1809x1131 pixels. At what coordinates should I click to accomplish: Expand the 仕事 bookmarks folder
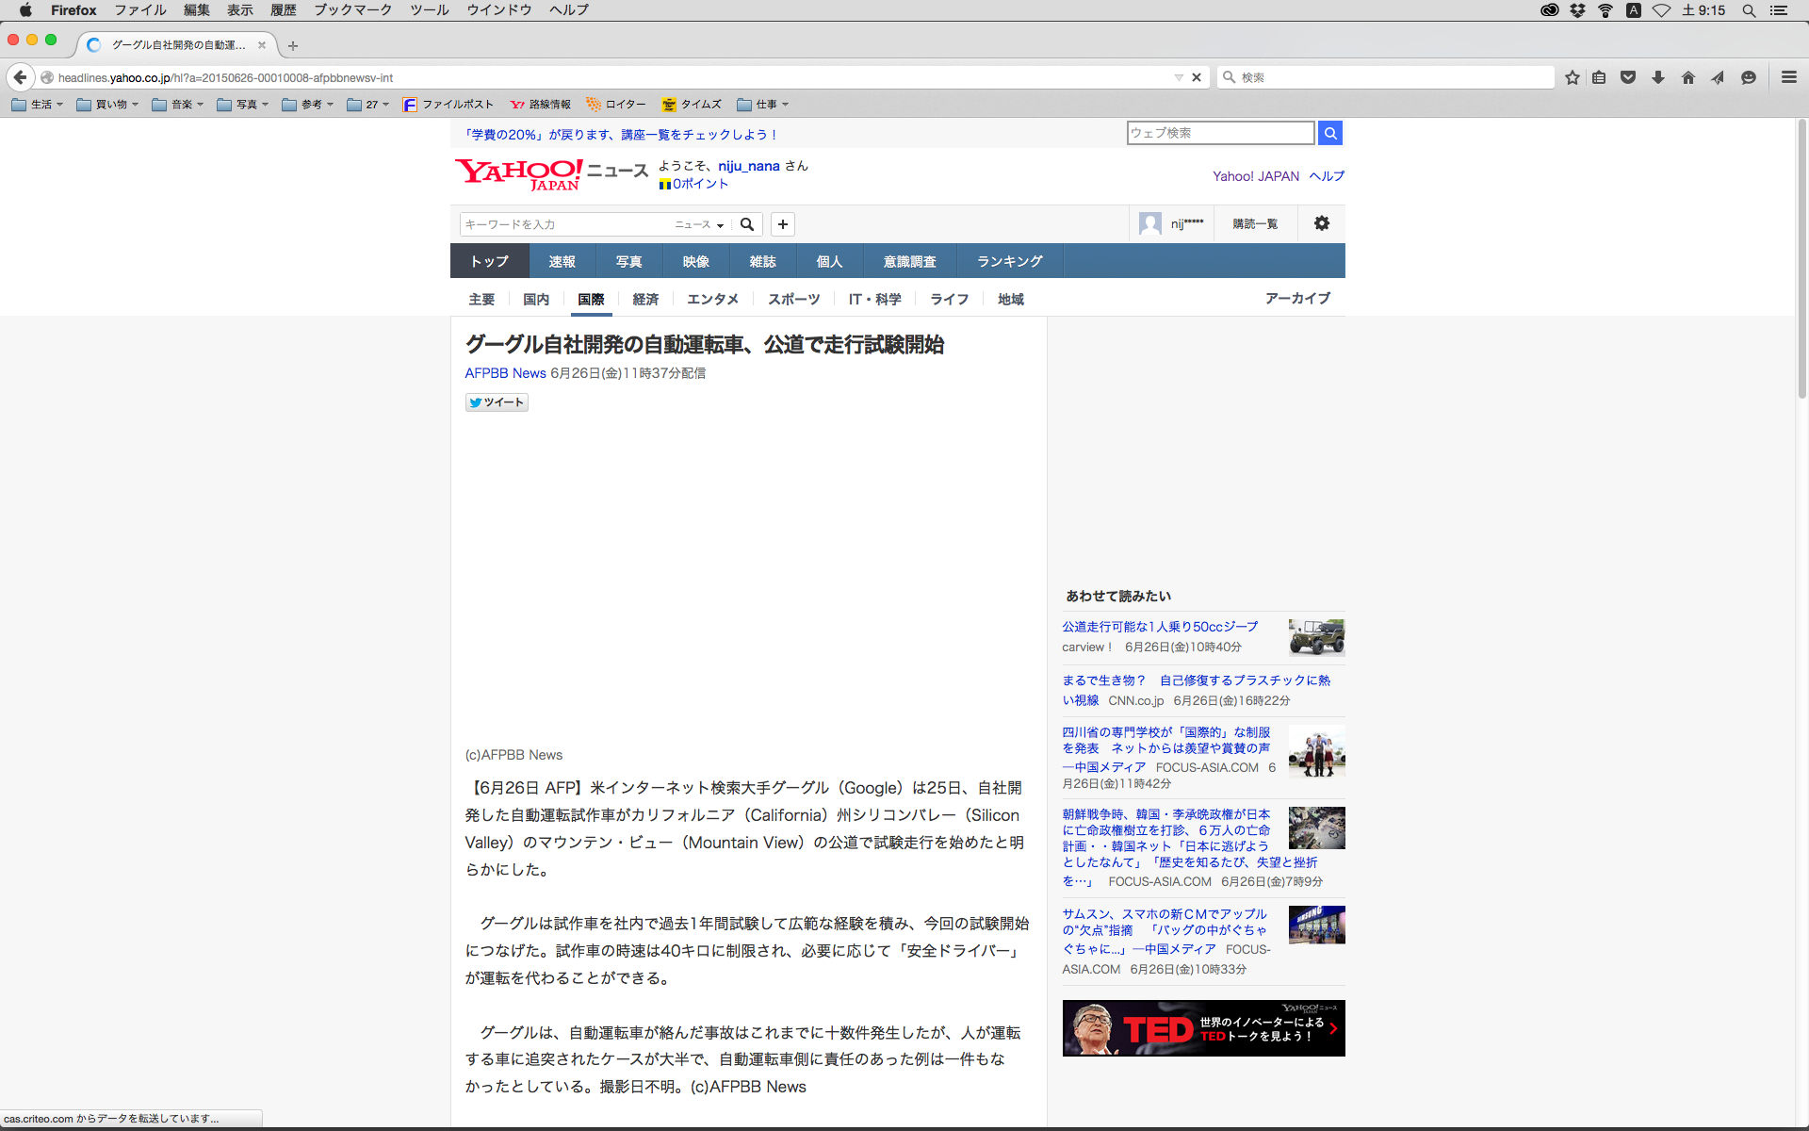(762, 105)
